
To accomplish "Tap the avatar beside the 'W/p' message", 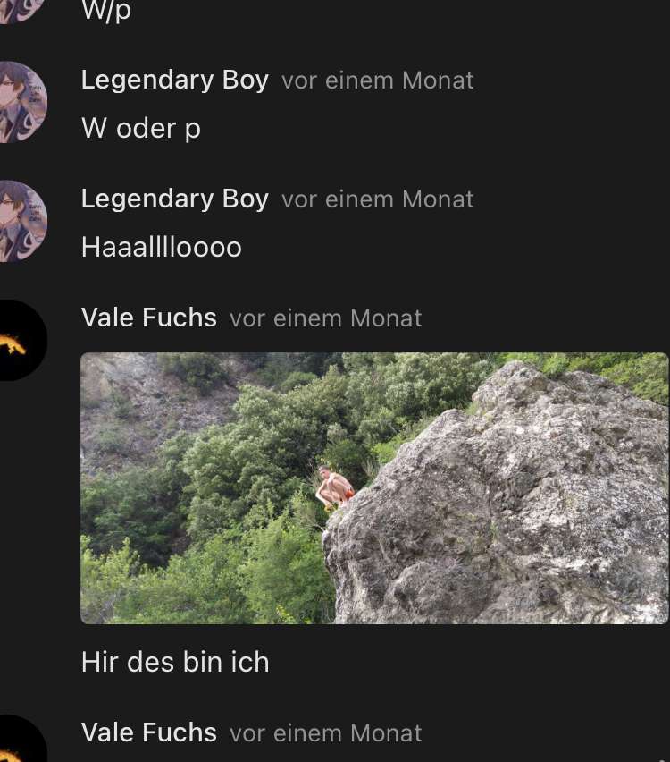I will click(x=20, y=11).
